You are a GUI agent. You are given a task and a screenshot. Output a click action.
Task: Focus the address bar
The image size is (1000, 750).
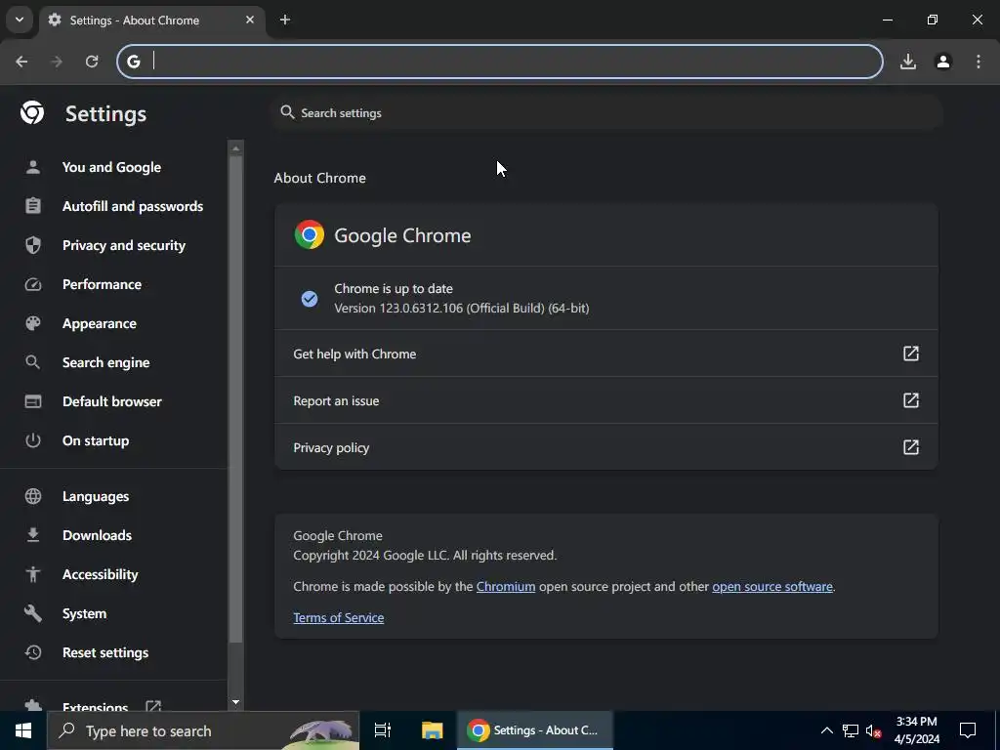click(499, 62)
